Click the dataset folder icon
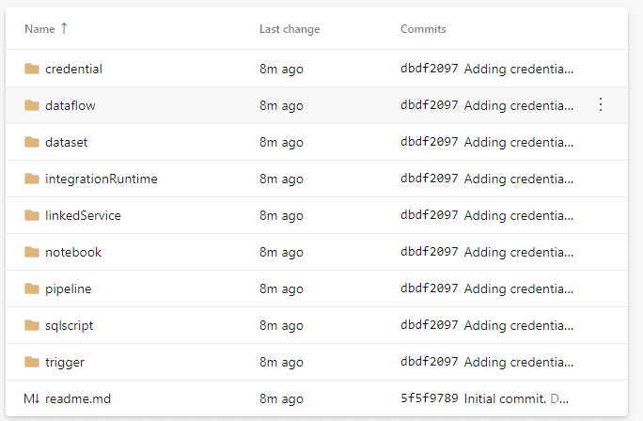The image size is (643, 421). click(32, 142)
